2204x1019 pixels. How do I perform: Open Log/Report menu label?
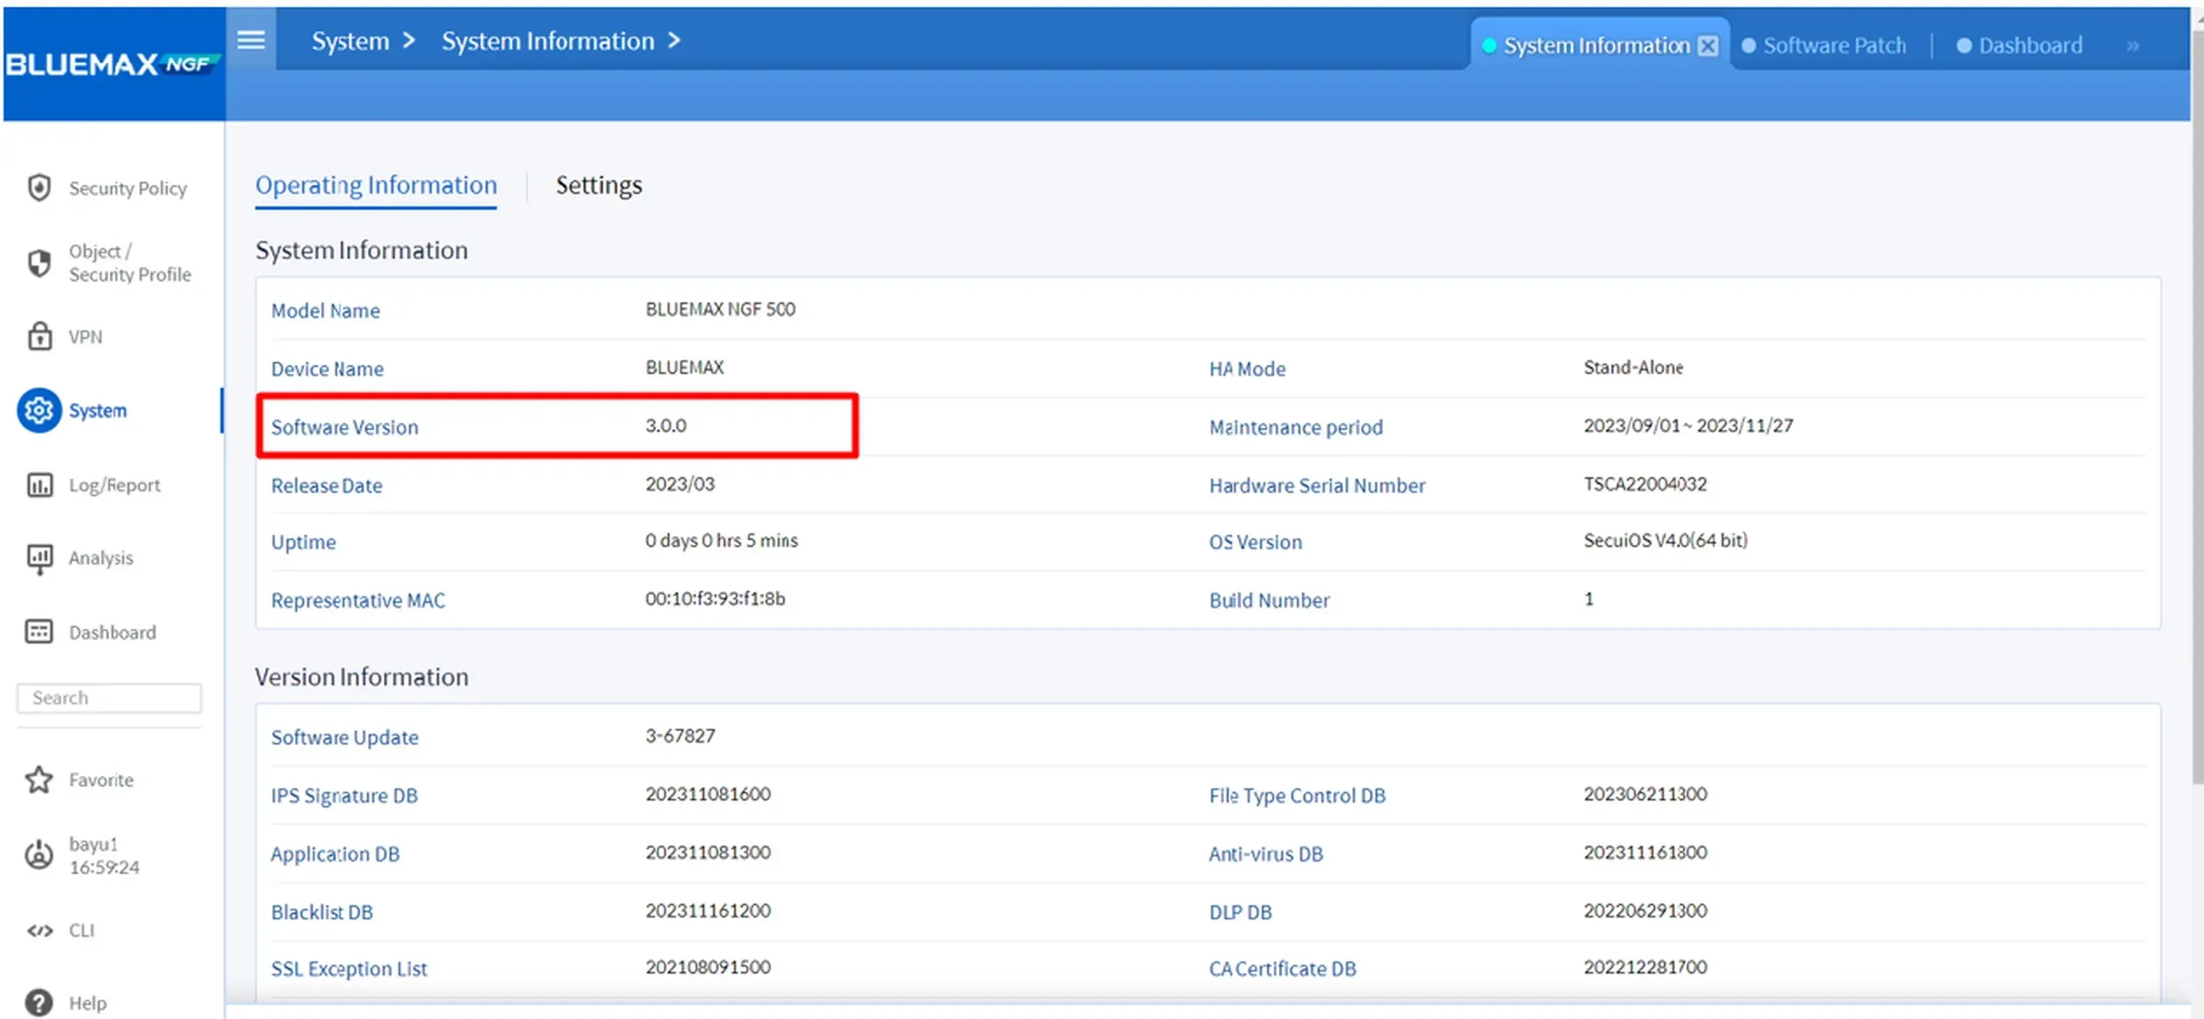[x=114, y=485]
